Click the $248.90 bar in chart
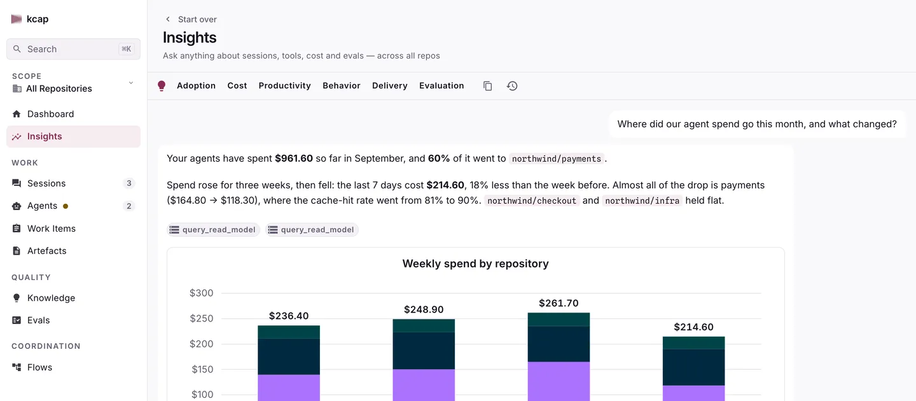The height and width of the screenshot is (401, 916). [x=424, y=360]
